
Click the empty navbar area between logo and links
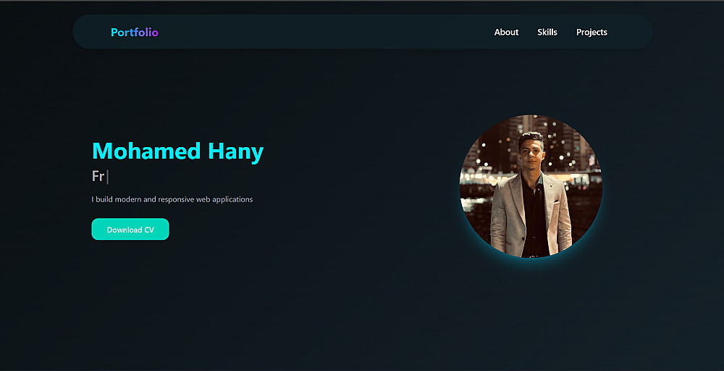323,32
